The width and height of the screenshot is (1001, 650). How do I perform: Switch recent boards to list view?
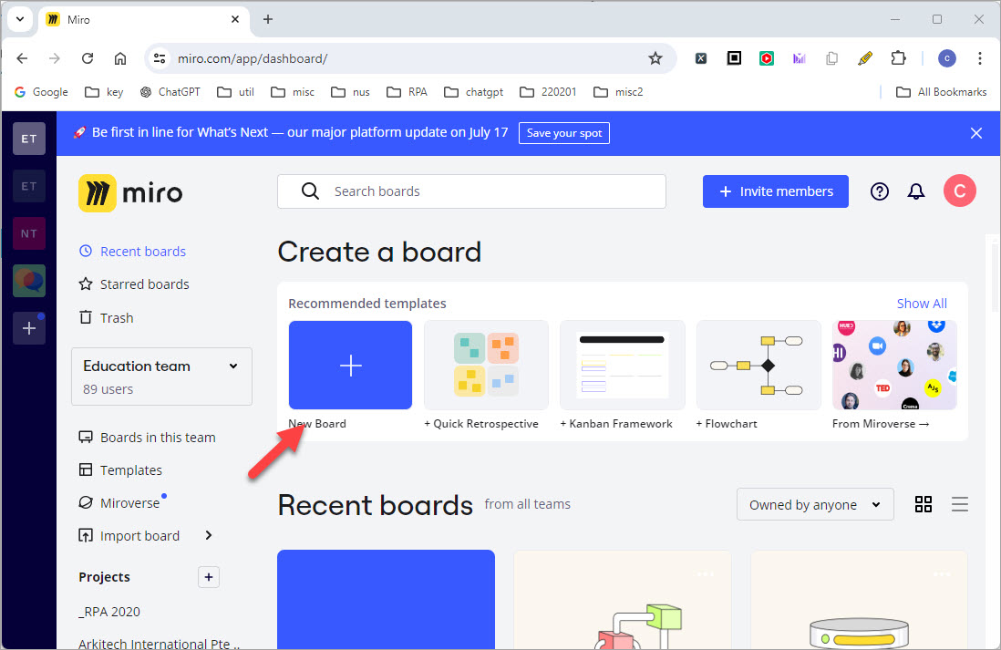[959, 504]
